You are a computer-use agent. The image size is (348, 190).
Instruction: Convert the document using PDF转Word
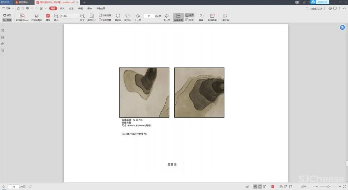[x=22, y=17]
